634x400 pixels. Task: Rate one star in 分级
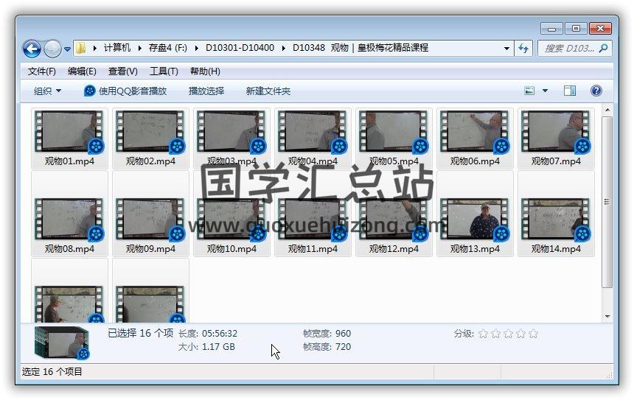(483, 334)
